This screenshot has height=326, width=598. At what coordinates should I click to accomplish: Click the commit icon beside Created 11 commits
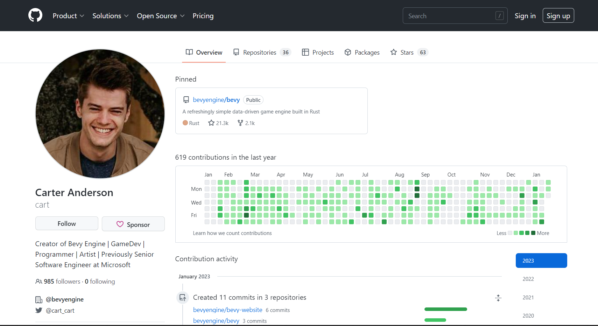coord(182,297)
